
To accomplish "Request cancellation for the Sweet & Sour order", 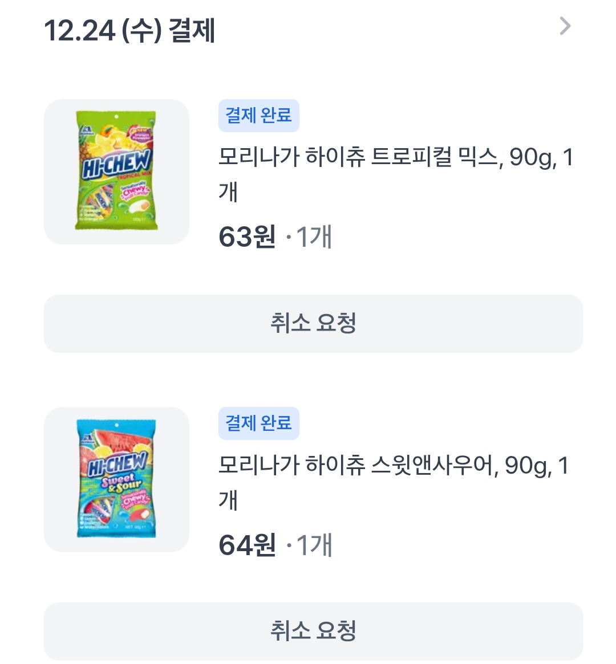I will (x=313, y=631).
